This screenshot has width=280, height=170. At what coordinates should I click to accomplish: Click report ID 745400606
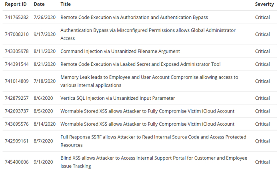[x=17, y=162]
